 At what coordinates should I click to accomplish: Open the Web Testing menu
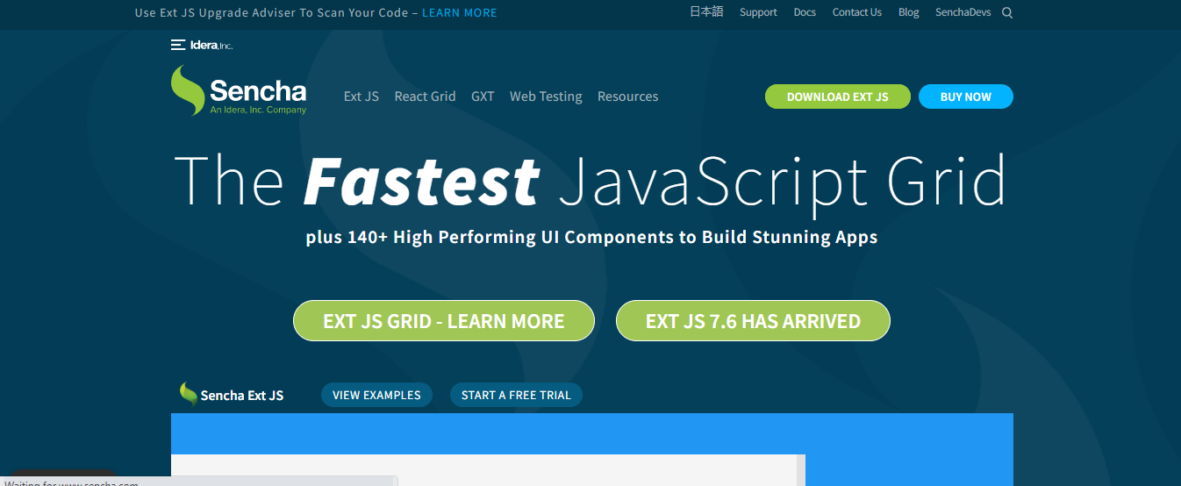click(x=546, y=96)
